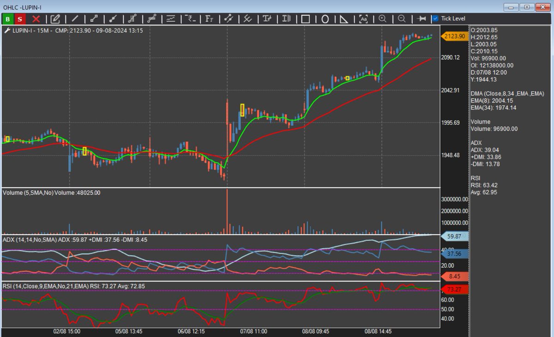The height and width of the screenshot is (337, 554).
Task: Click the horizontal compress/pin icon
Action: click(x=421, y=19)
